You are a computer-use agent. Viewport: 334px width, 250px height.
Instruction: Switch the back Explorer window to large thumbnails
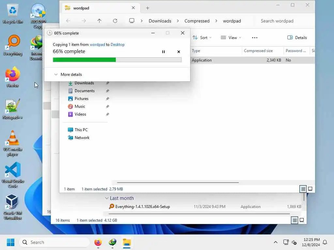click(302, 220)
